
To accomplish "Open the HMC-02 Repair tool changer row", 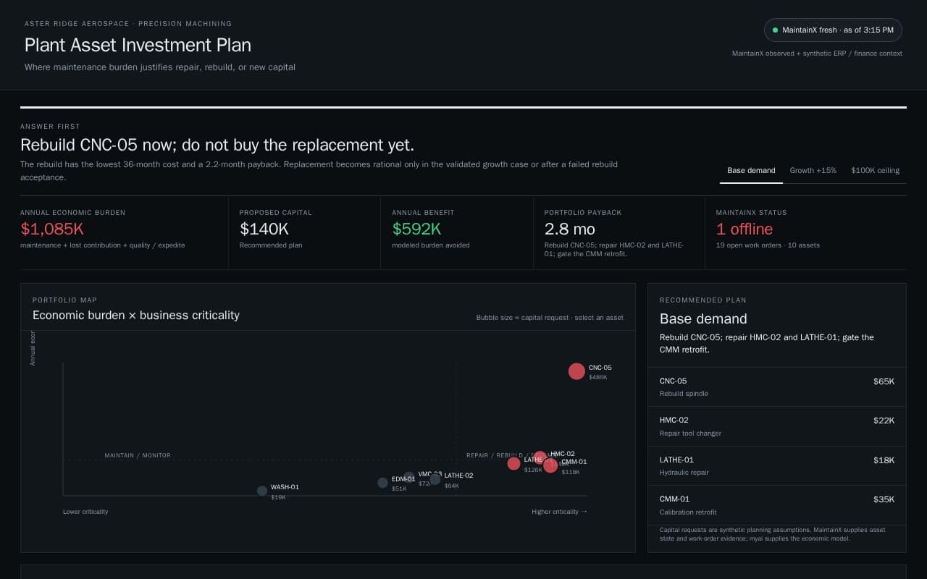I will (777, 426).
